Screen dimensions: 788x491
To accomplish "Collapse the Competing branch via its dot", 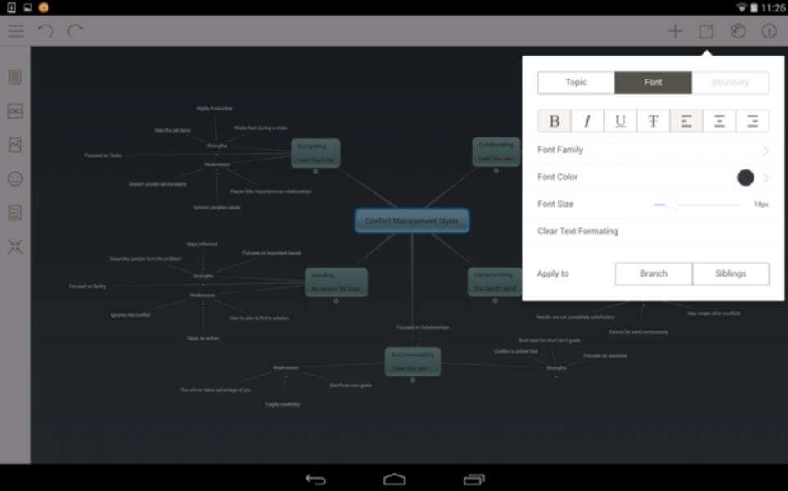I will pos(315,172).
